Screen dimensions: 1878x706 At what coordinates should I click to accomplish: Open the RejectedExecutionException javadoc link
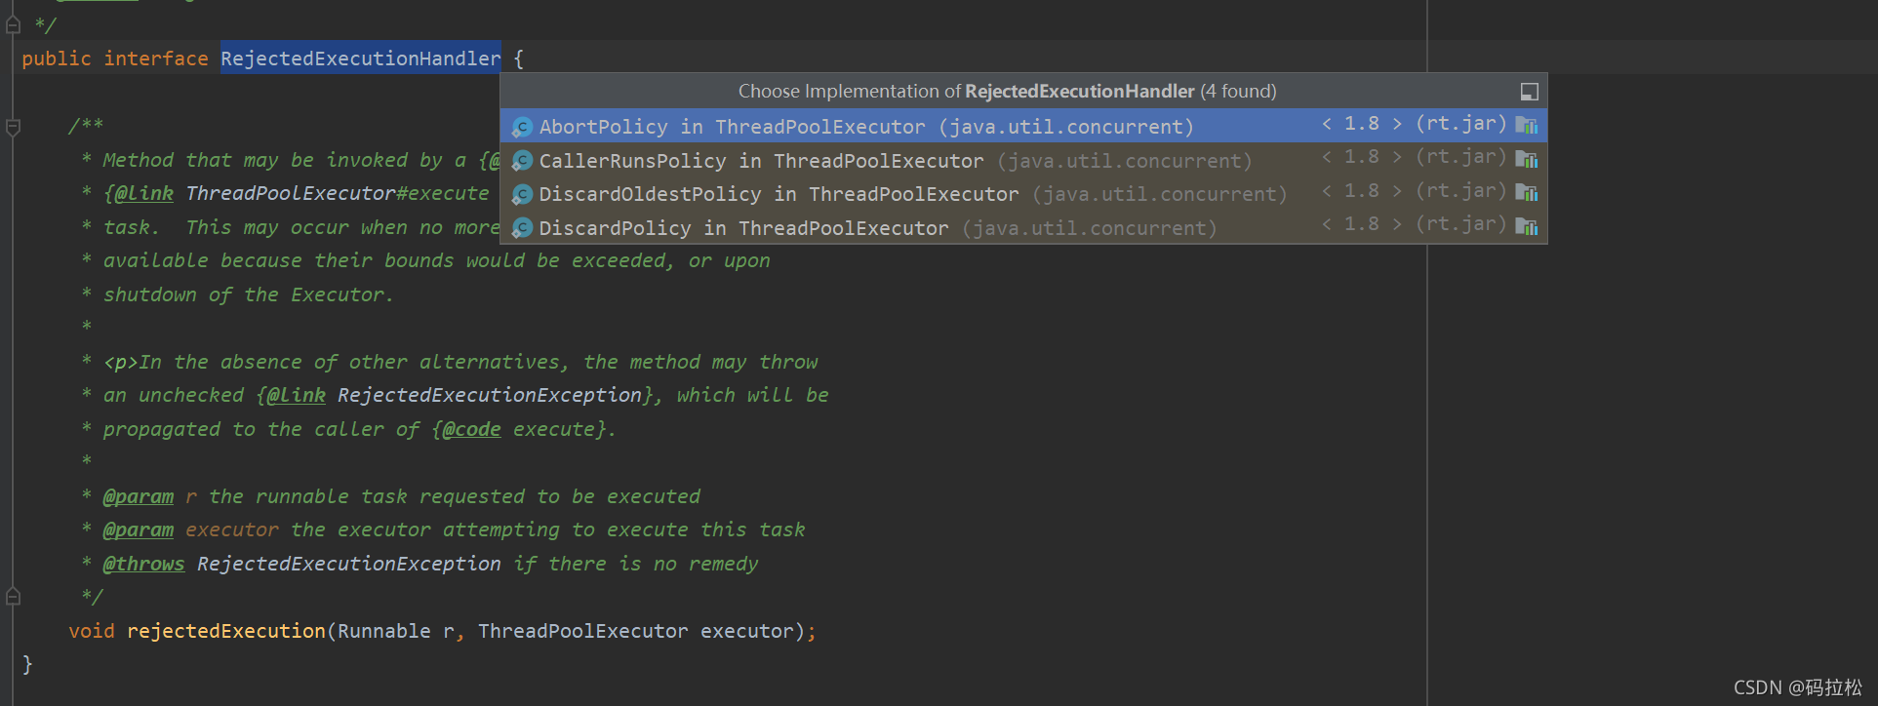click(x=489, y=395)
